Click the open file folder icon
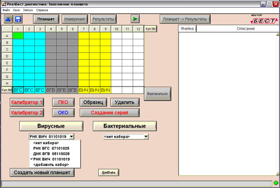 [8, 19]
